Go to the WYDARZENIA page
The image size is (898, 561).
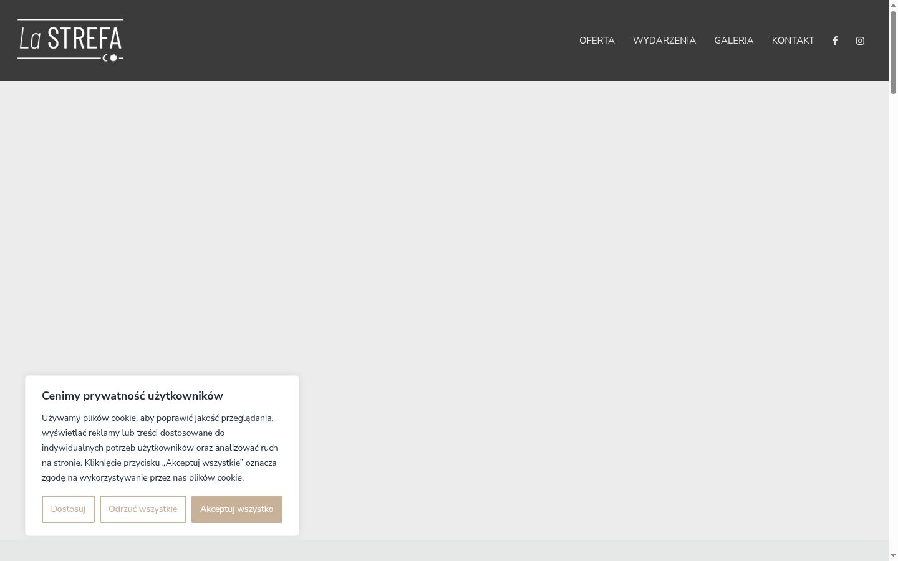pyautogui.click(x=664, y=41)
